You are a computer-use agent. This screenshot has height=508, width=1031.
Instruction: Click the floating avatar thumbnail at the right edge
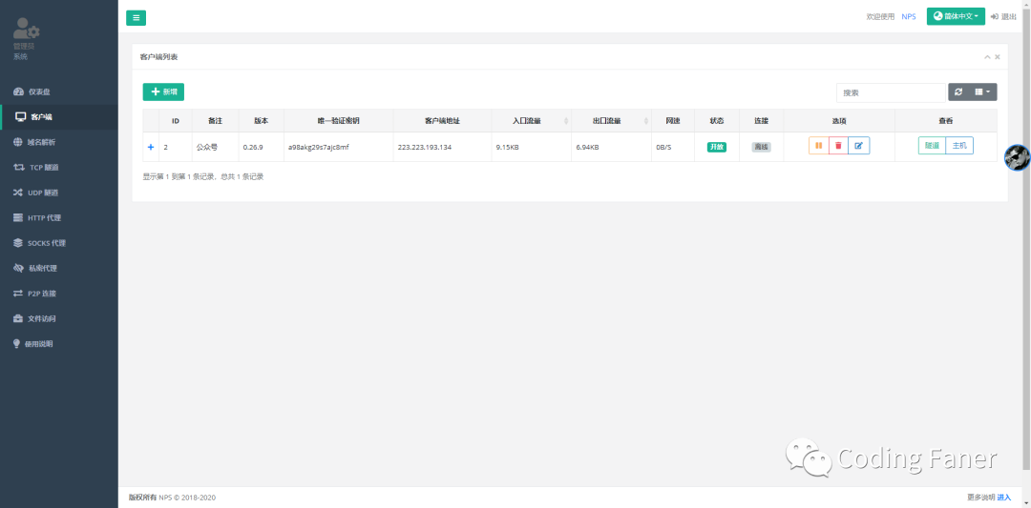click(1019, 157)
